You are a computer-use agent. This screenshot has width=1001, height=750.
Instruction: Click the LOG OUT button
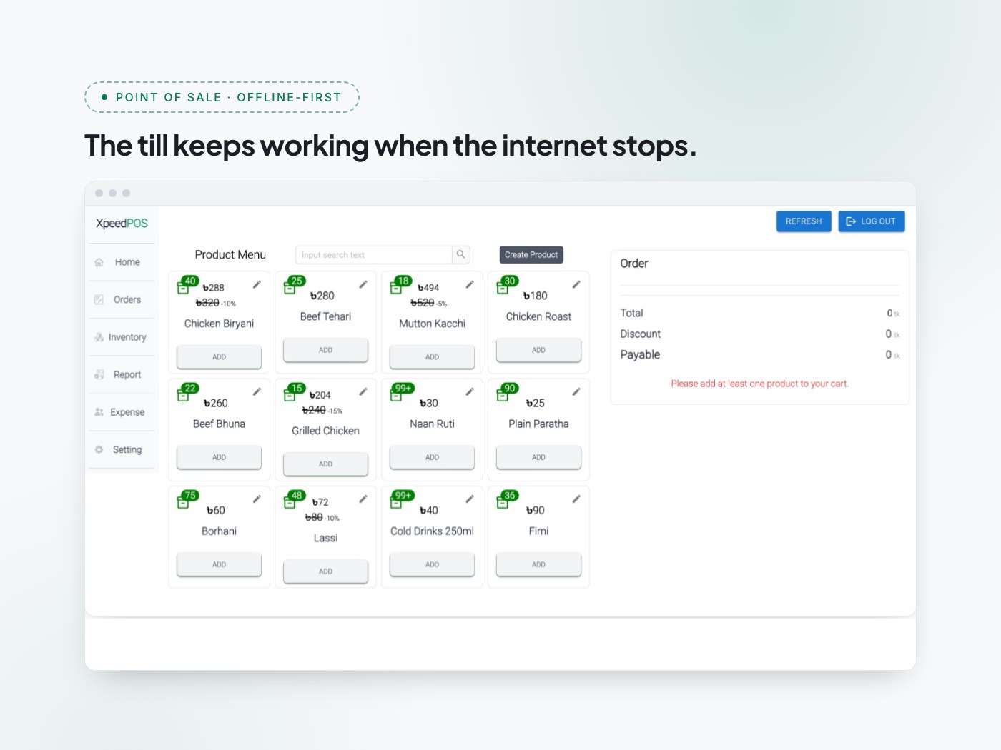[x=871, y=221]
